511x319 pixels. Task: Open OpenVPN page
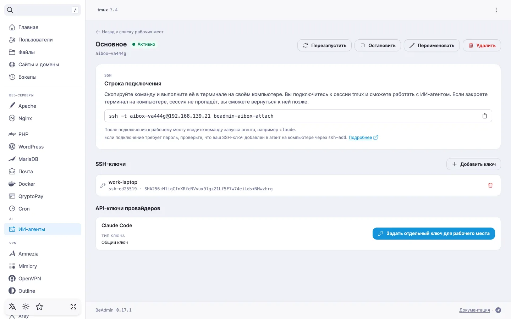[x=43, y=279]
